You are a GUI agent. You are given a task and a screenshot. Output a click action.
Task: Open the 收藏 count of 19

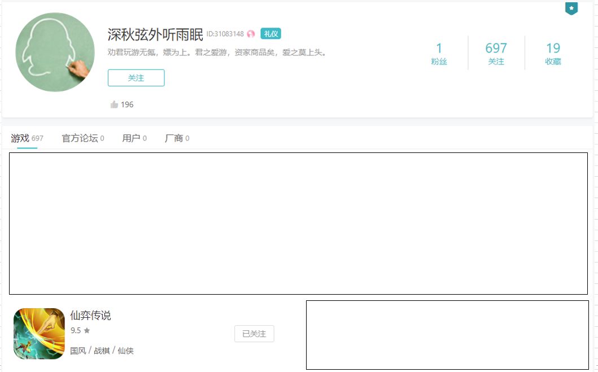(x=553, y=54)
